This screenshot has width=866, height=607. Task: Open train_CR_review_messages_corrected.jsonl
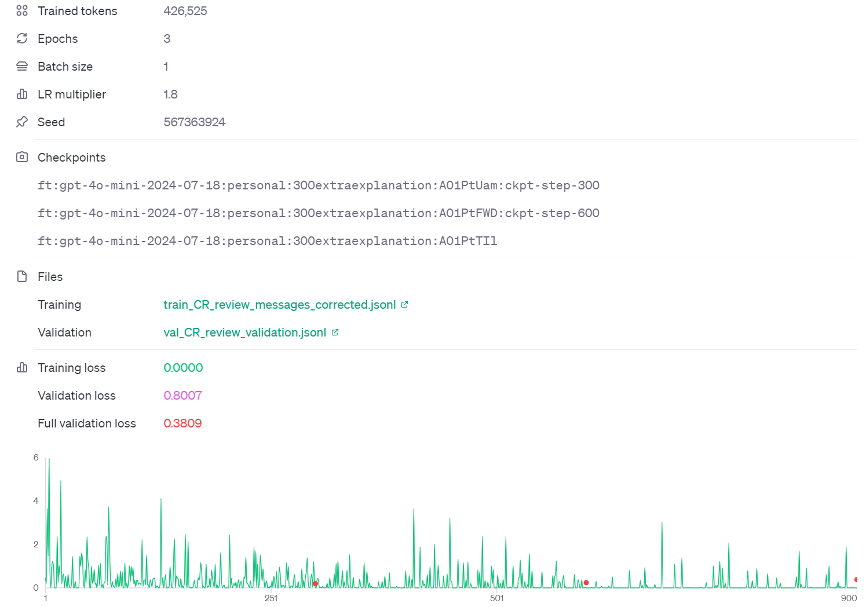click(x=278, y=304)
